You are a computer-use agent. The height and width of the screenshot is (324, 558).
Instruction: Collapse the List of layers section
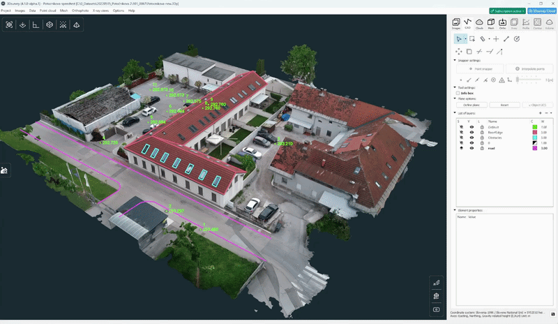tap(455, 112)
